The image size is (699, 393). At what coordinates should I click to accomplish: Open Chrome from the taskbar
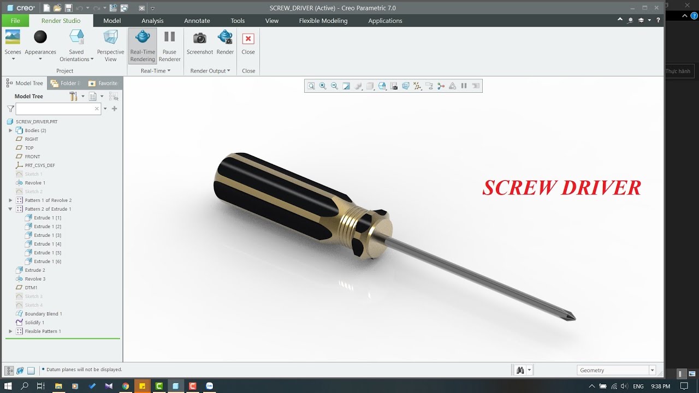125,386
